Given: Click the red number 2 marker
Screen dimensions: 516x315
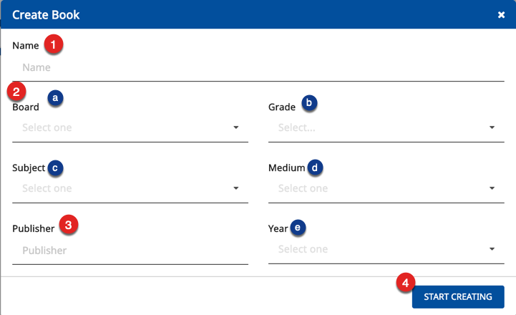Looking at the screenshot, I should [16, 92].
